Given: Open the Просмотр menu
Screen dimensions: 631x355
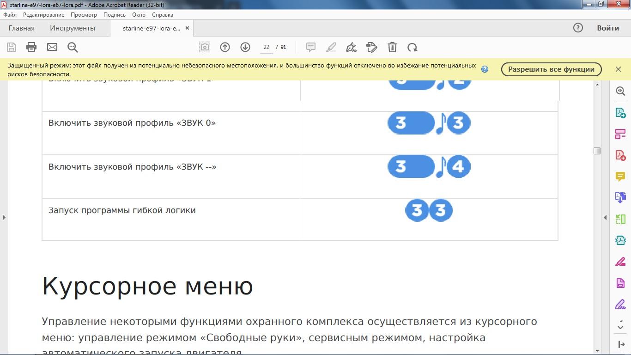Looking at the screenshot, I should [84, 15].
